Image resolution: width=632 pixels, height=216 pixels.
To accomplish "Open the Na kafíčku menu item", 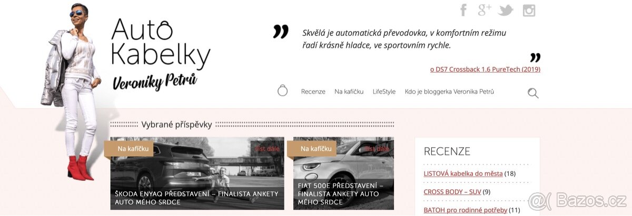I will 349,91.
